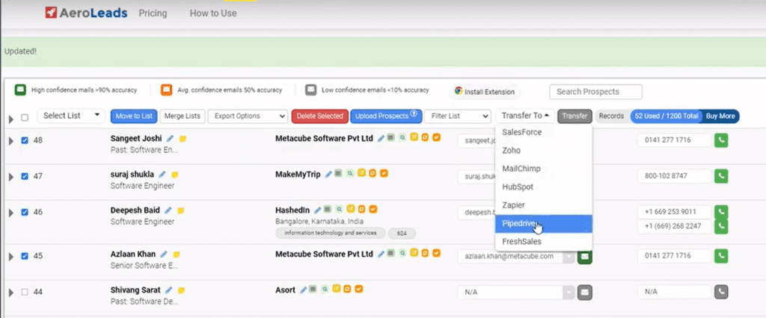
Task: Uncheck the checkbox for row 48
Action: coord(25,140)
